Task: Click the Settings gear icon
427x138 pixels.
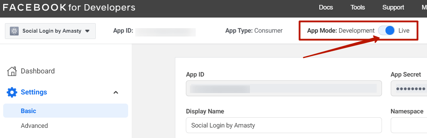Action: point(12,92)
